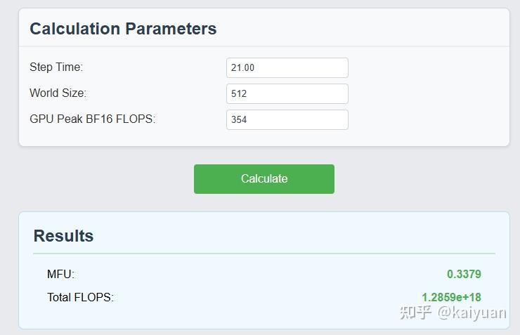
Task: Click the Step Time input field
Action: pyautogui.click(x=287, y=67)
